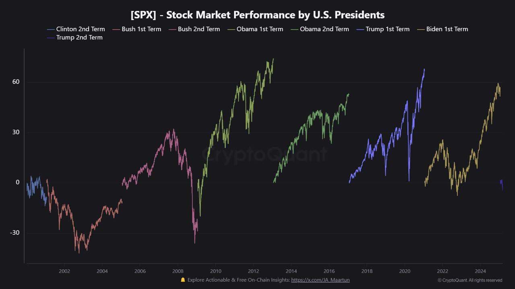
Task: Click the 60 y-axis label
Action: click(15, 82)
